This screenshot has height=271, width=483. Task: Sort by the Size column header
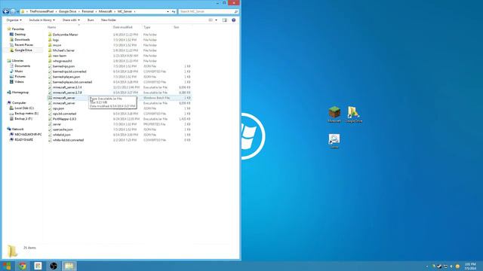coord(176,27)
